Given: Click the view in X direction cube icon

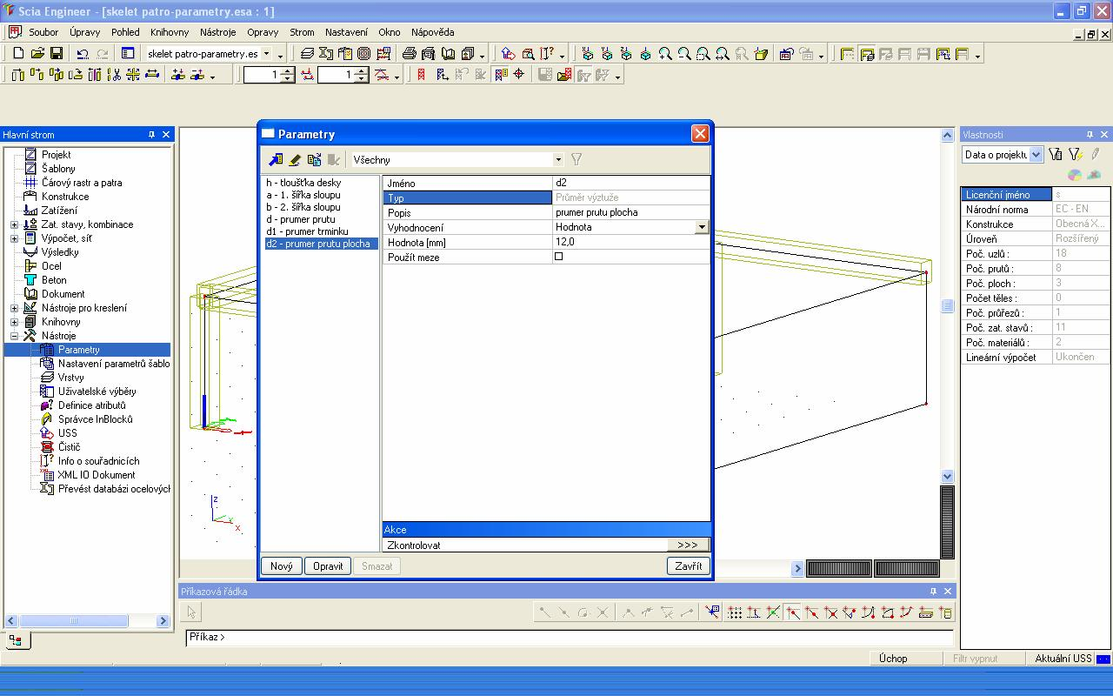Looking at the screenshot, I should 588,54.
